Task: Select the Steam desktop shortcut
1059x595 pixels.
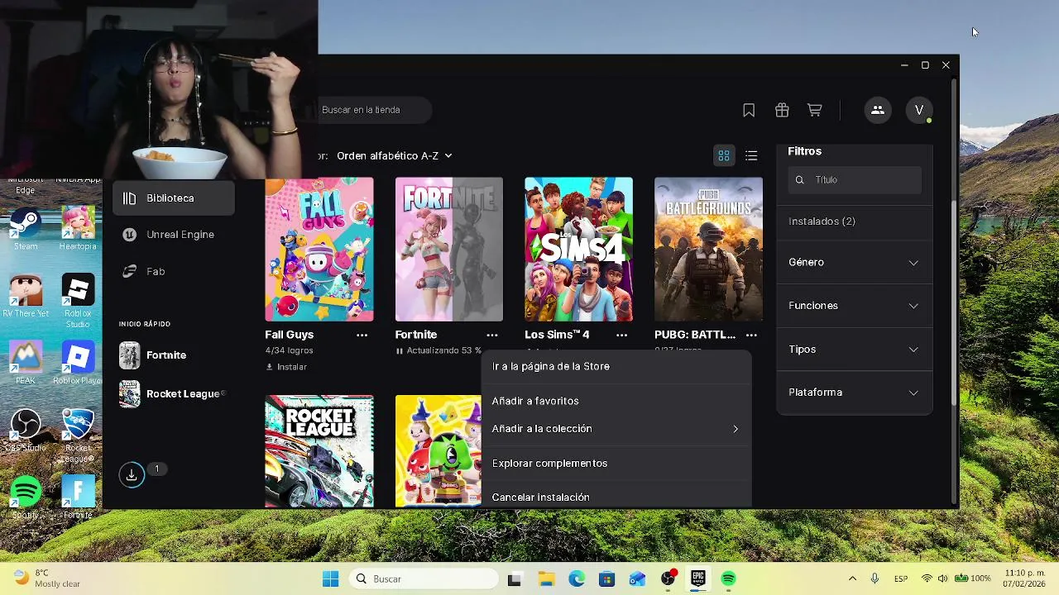Action: 26,229
